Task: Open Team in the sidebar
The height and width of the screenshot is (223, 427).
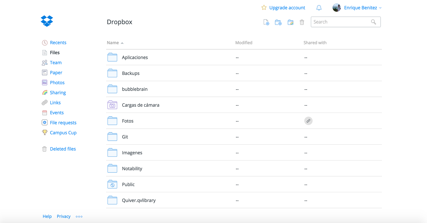Action: pyautogui.click(x=56, y=63)
